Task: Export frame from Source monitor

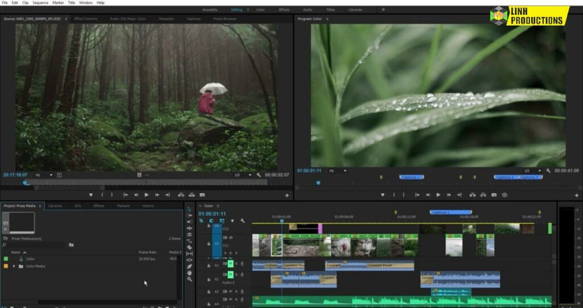Action: pos(202,195)
